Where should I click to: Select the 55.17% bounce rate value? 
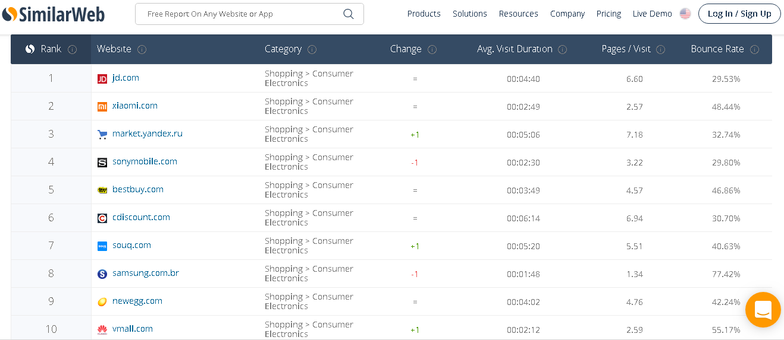pos(726,330)
